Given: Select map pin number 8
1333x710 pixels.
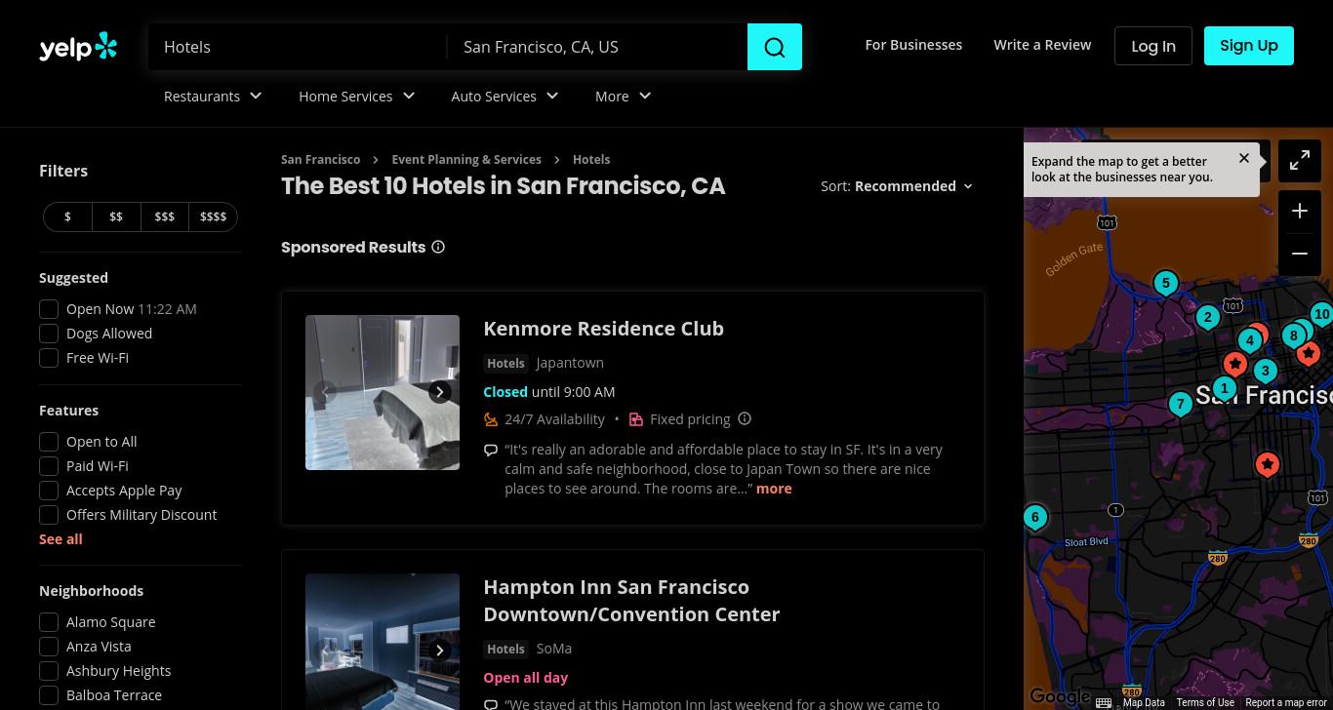Looking at the screenshot, I should click(x=1294, y=336).
